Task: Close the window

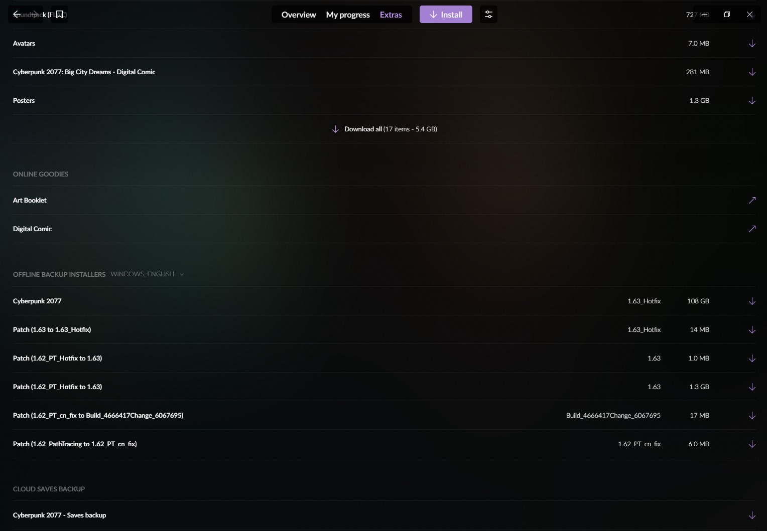Action: (749, 15)
